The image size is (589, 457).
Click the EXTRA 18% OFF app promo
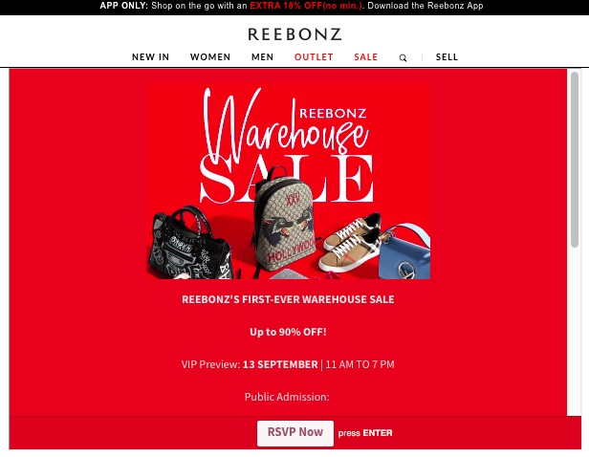click(x=306, y=6)
